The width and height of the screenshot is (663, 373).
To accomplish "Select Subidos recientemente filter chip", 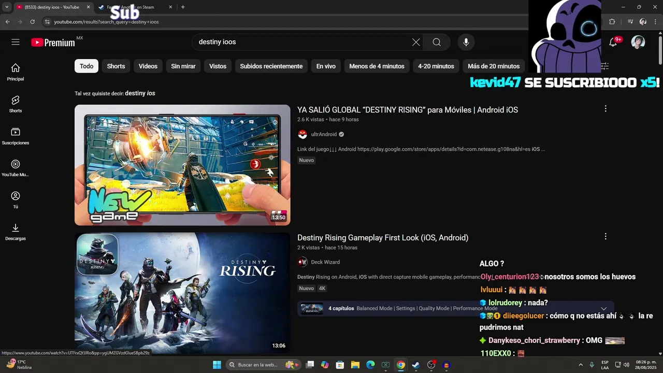I will point(271,66).
